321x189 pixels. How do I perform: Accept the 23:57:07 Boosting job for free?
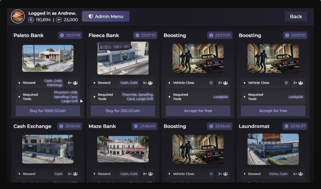tap(198, 111)
